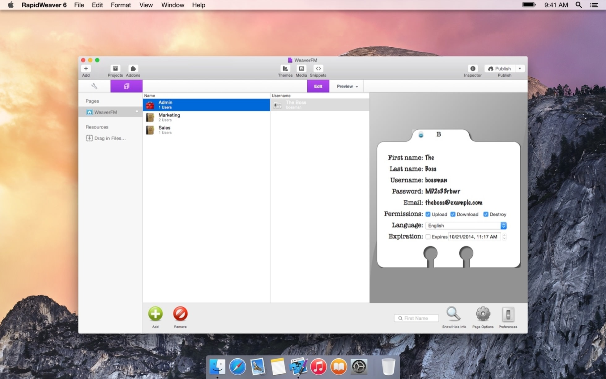Open the Window menu

(x=173, y=5)
